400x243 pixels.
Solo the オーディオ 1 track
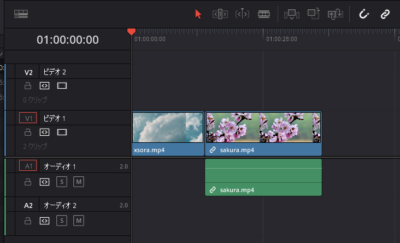pyautogui.click(x=62, y=182)
